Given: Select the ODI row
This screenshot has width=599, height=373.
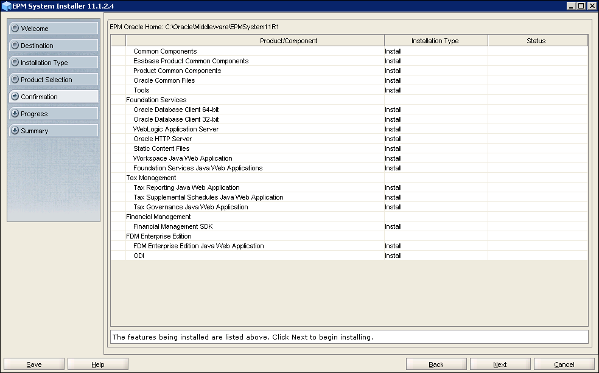Looking at the screenshot, I should point(349,256).
